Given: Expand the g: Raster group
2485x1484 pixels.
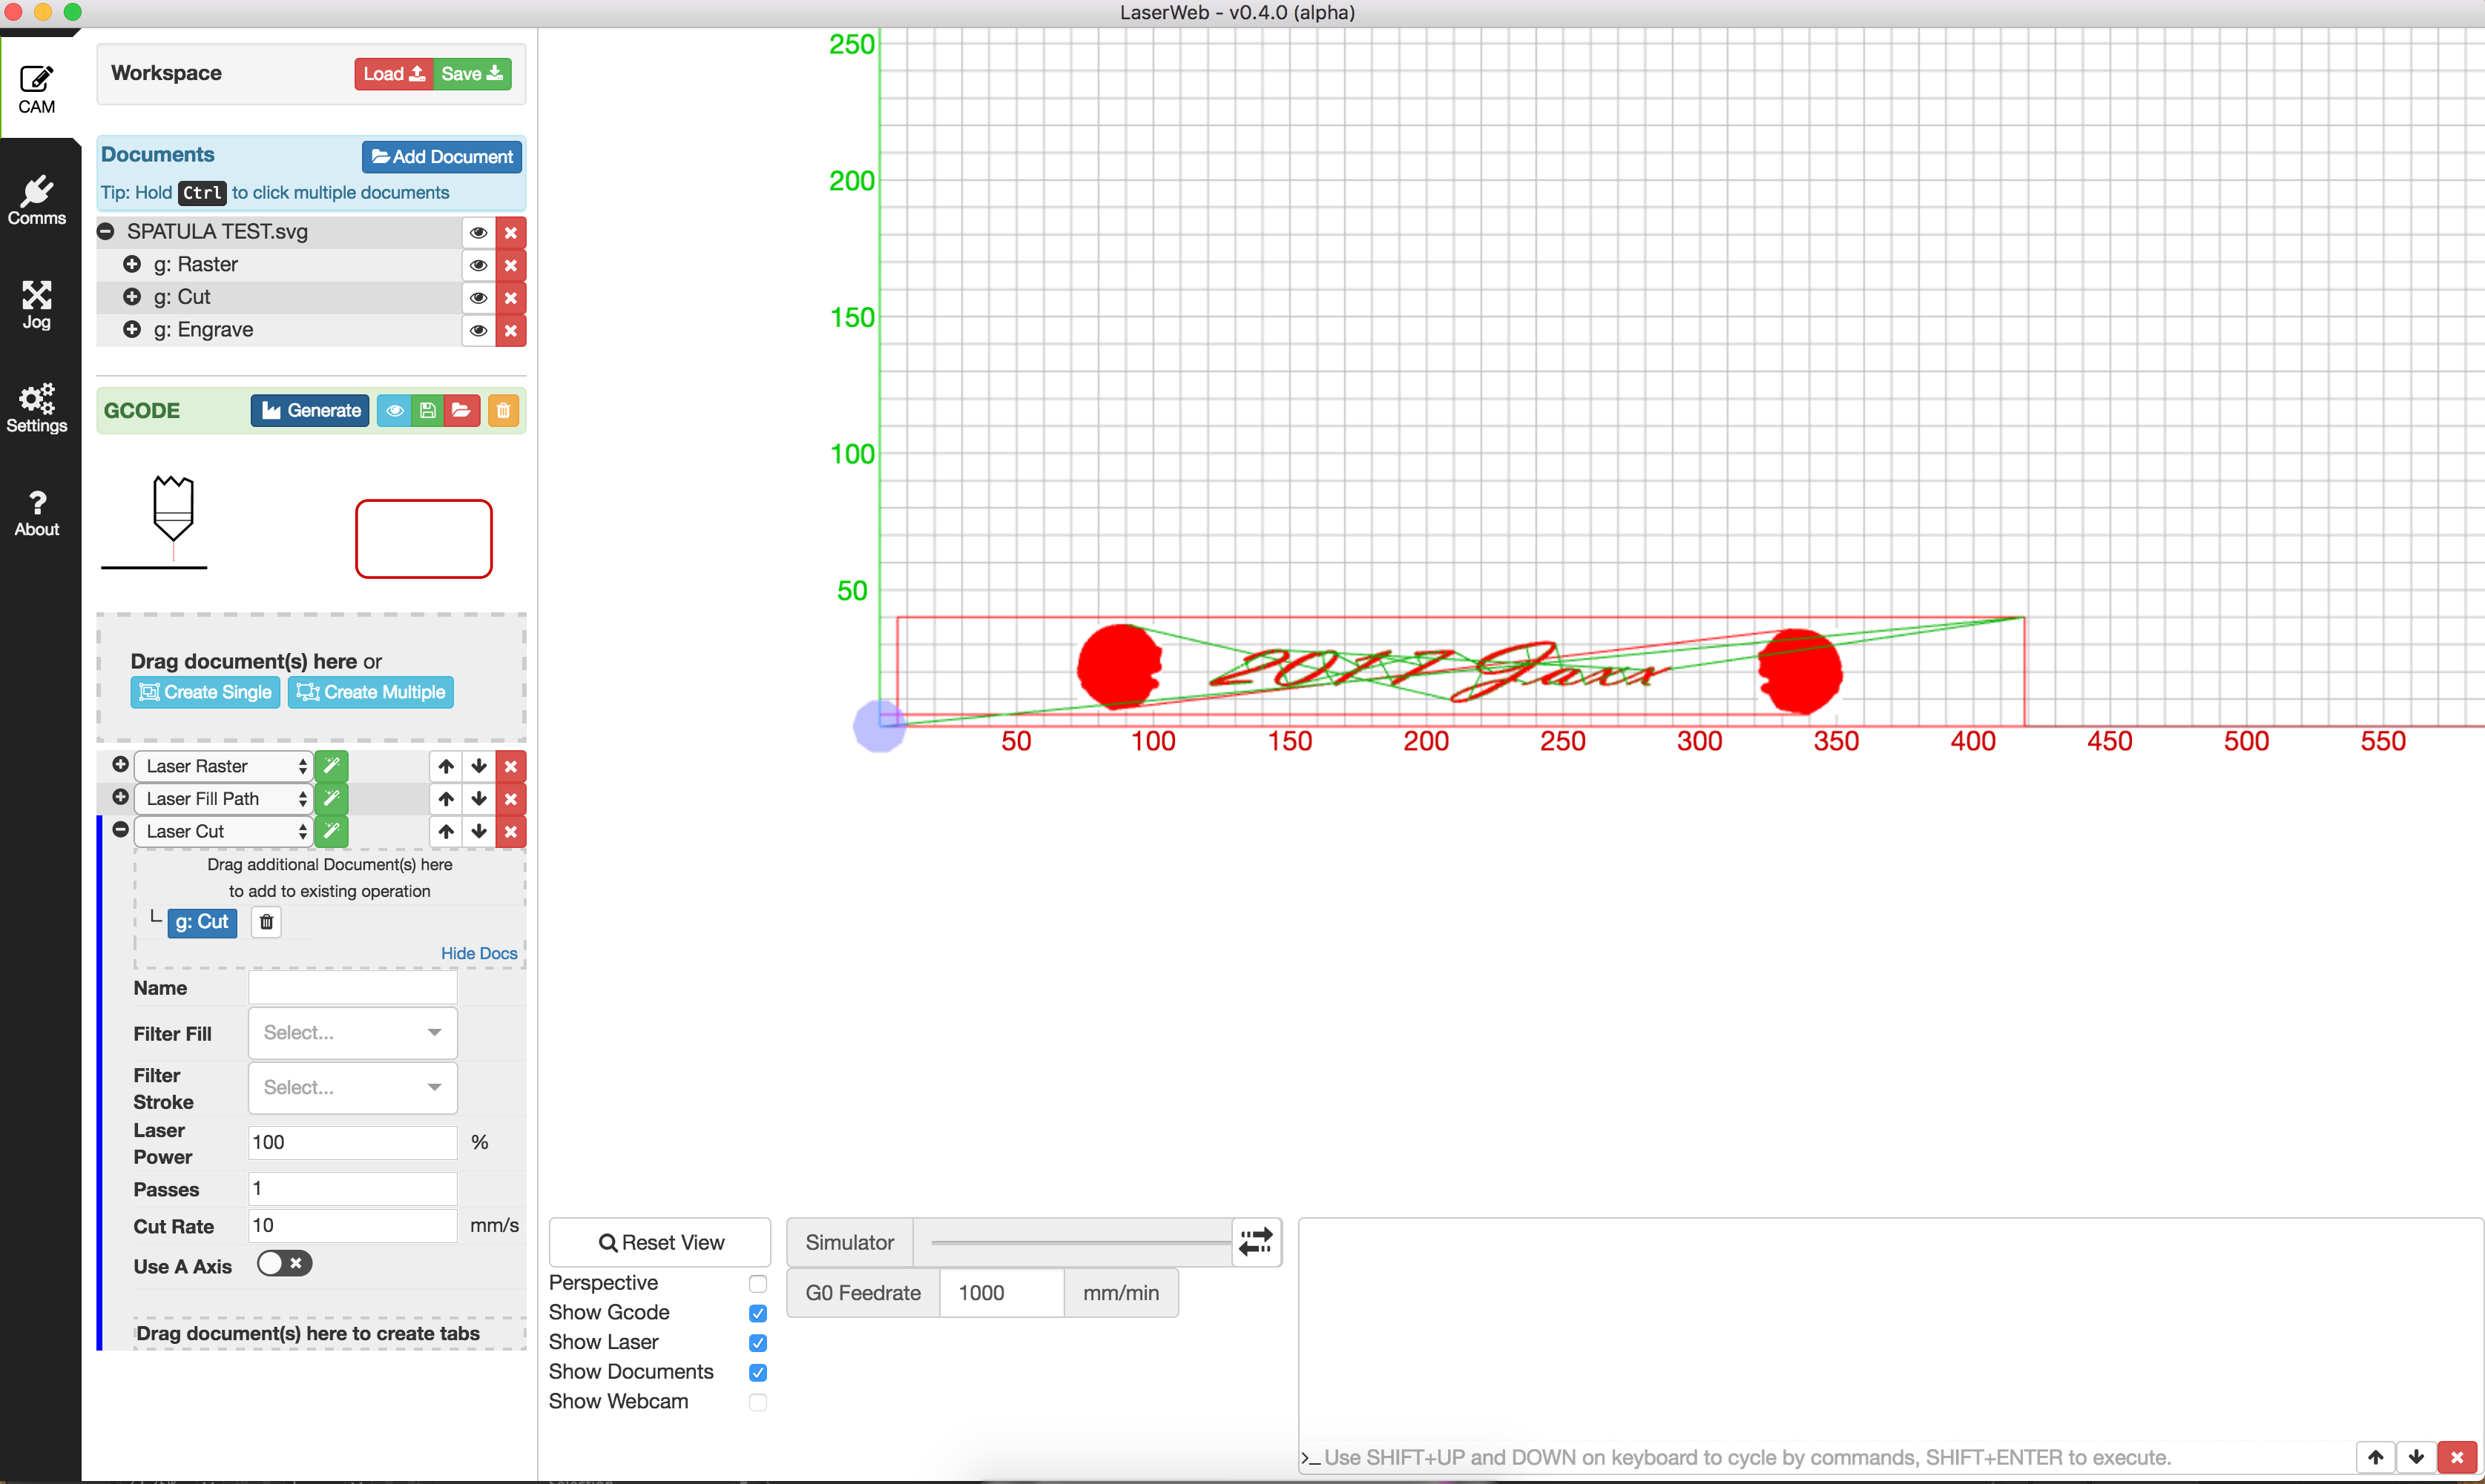Looking at the screenshot, I should point(132,265).
